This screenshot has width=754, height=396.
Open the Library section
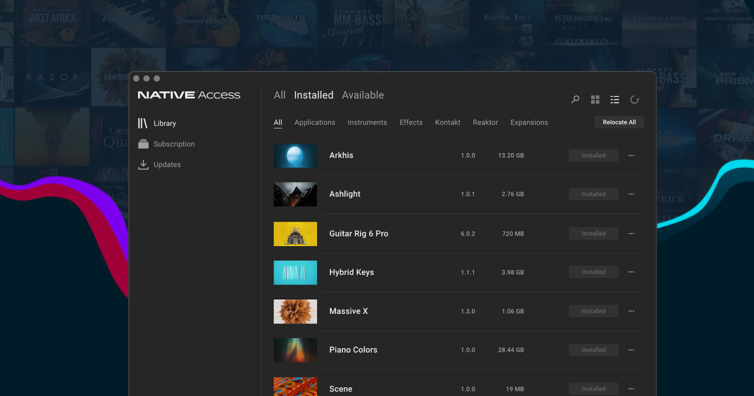[164, 123]
